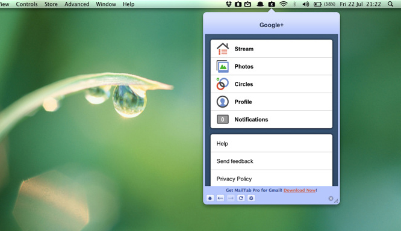Screen dimensions: 401x231
Task: Click the Notifications count badge
Action: (x=223, y=119)
